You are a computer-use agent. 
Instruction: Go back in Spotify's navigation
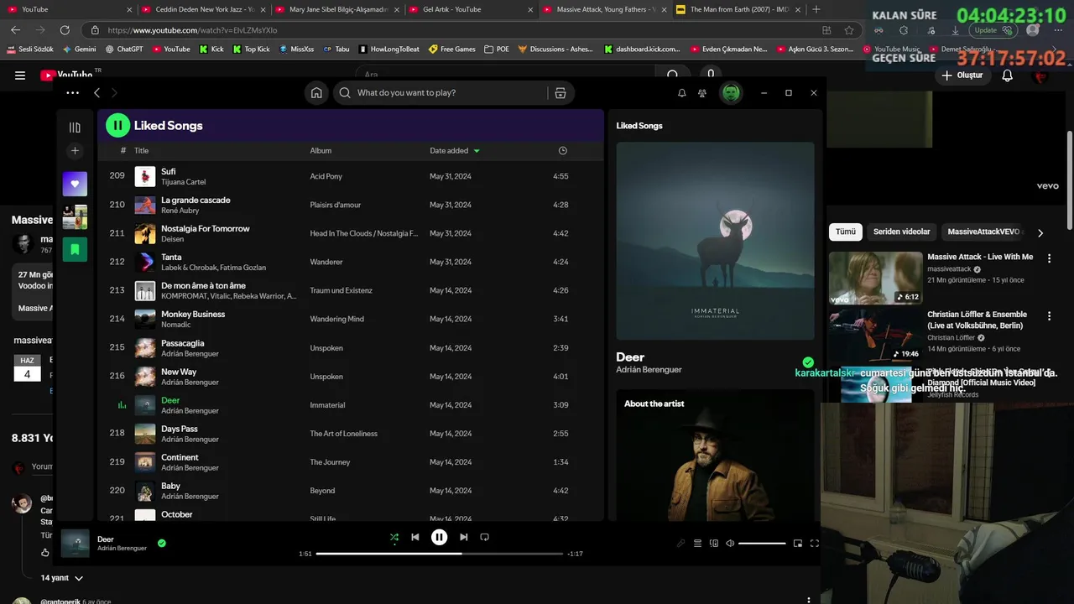(x=97, y=93)
